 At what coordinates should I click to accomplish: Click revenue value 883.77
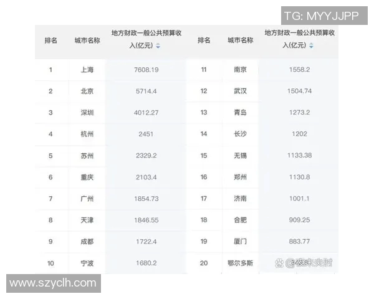(299, 242)
